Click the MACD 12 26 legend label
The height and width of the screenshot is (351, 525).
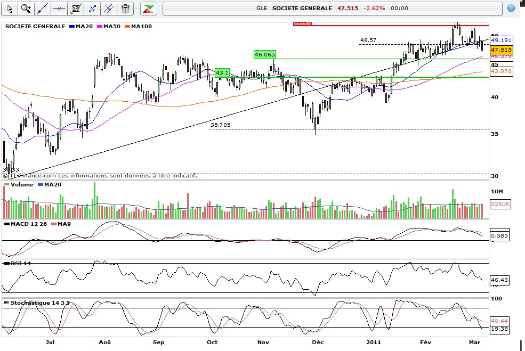(29, 224)
